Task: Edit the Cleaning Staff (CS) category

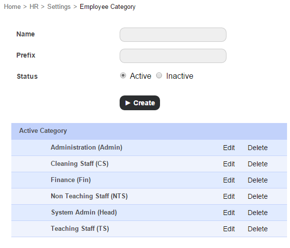Action: pyautogui.click(x=229, y=164)
